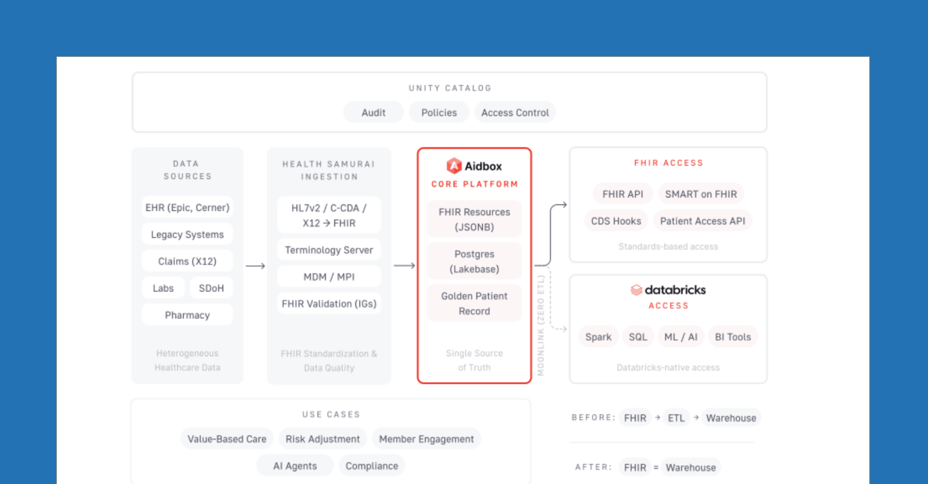Select Legacy Systems data source
The width and height of the screenshot is (928, 484).
pos(187,234)
